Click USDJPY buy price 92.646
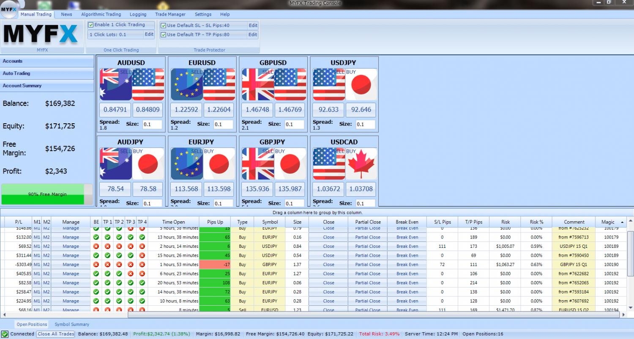Viewport: 634px width, 339px height. (361, 110)
